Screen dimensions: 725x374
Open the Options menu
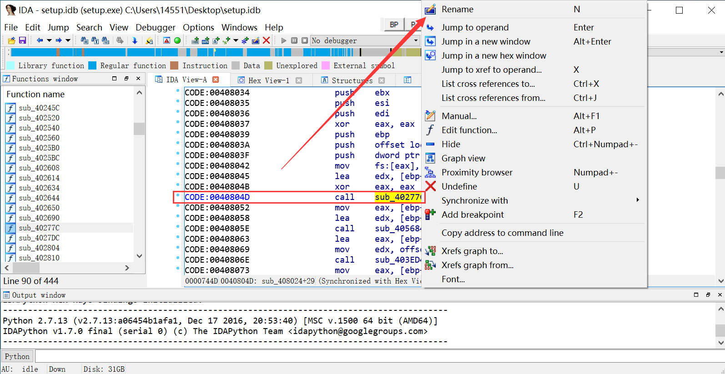(x=198, y=27)
